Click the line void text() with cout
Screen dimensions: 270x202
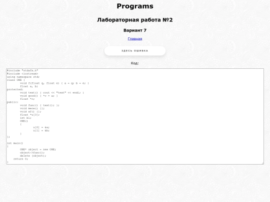click(52, 93)
